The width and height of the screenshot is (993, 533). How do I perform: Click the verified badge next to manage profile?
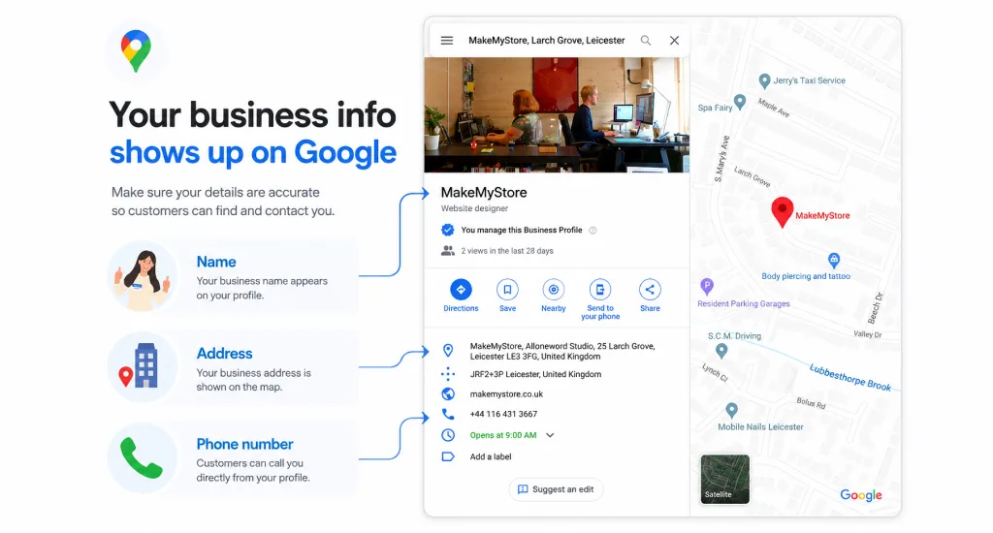point(448,230)
